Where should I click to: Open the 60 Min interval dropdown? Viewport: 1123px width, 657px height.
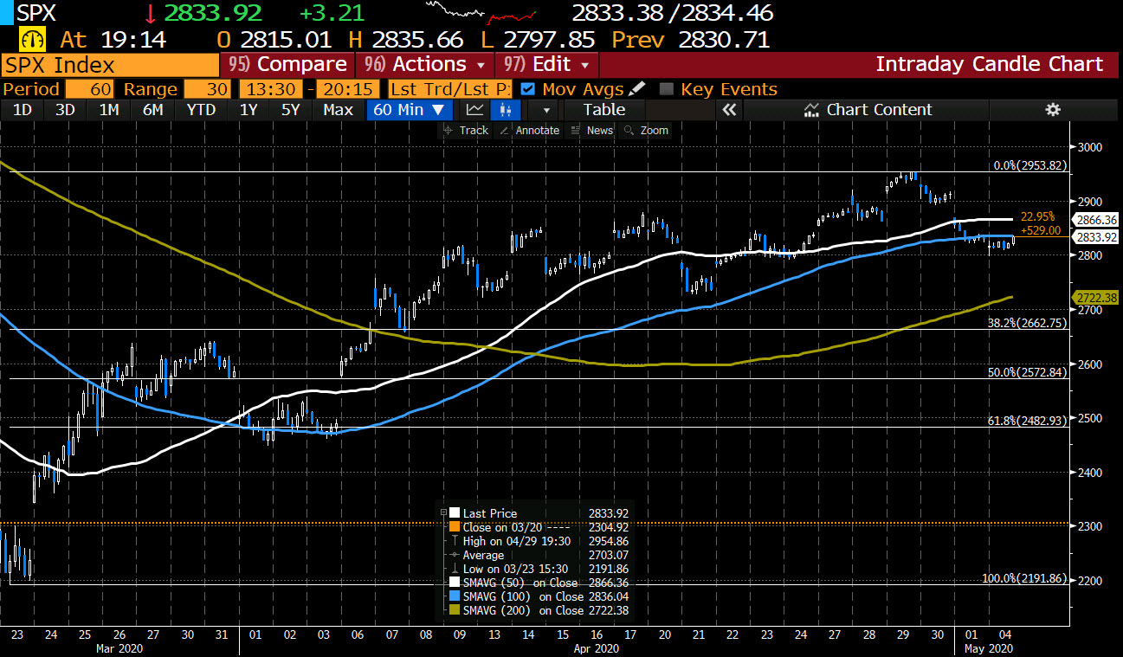(x=410, y=110)
